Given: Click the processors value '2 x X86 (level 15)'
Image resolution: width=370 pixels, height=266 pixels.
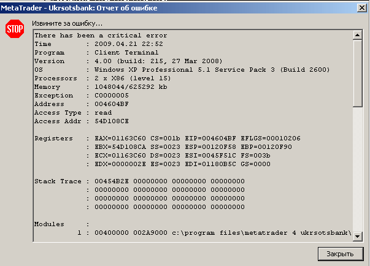Looking at the screenshot, I should click(x=133, y=78).
